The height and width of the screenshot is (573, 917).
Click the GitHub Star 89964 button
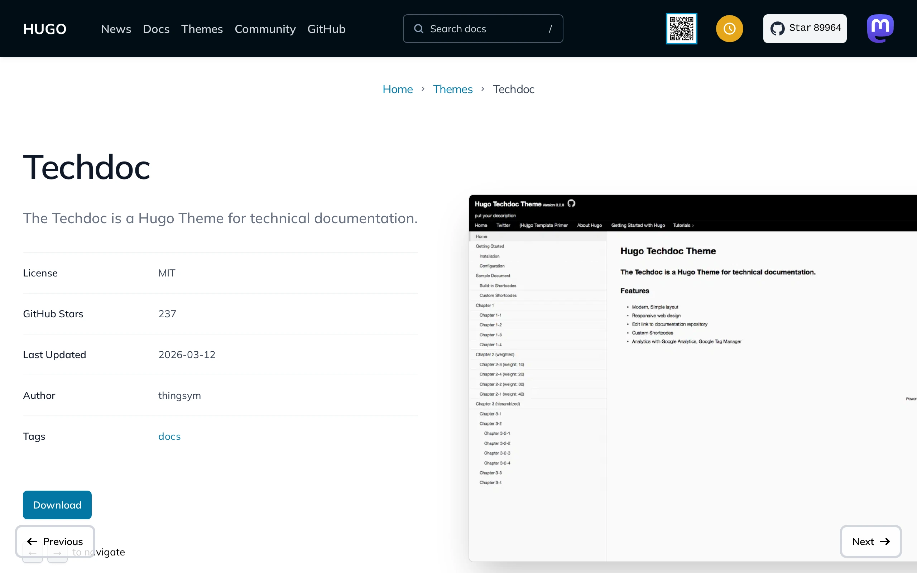(x=805, y=29)
